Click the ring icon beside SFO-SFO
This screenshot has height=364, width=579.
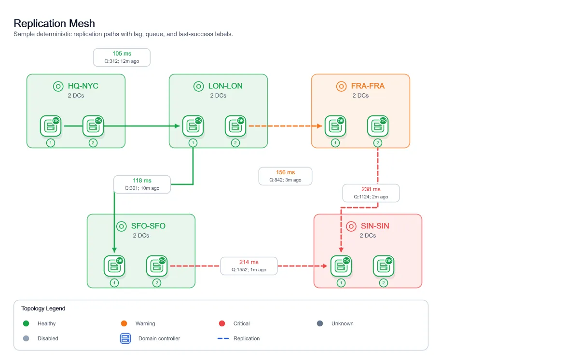click(x=121, y=226)
